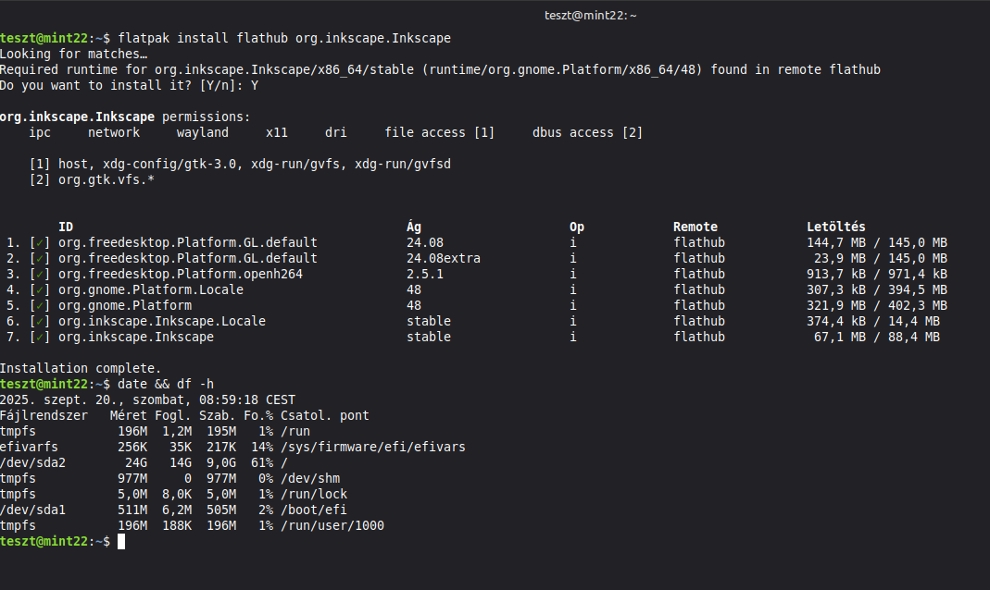Image resolution: width=990 pixels, height=590 pixels.
Task: Click row 5 ID 'org.gnome.Platform'
Action: [125, 306]
